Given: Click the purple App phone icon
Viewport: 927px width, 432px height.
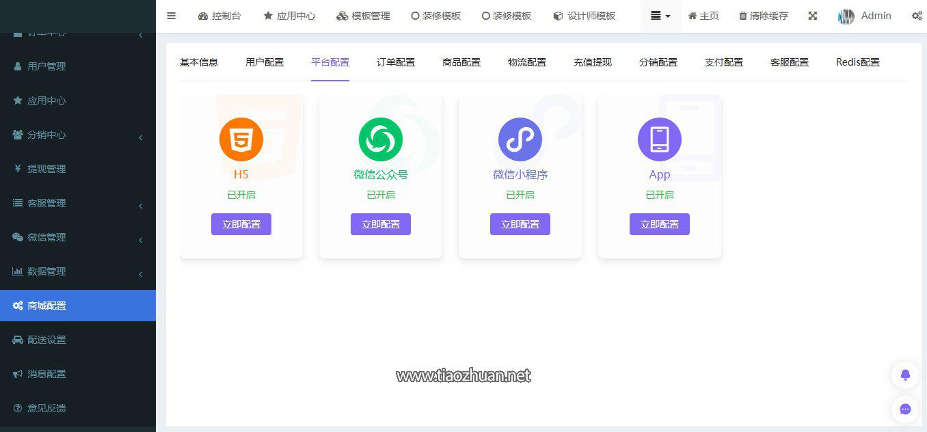Looking at the screenshot, I should 659,139.
